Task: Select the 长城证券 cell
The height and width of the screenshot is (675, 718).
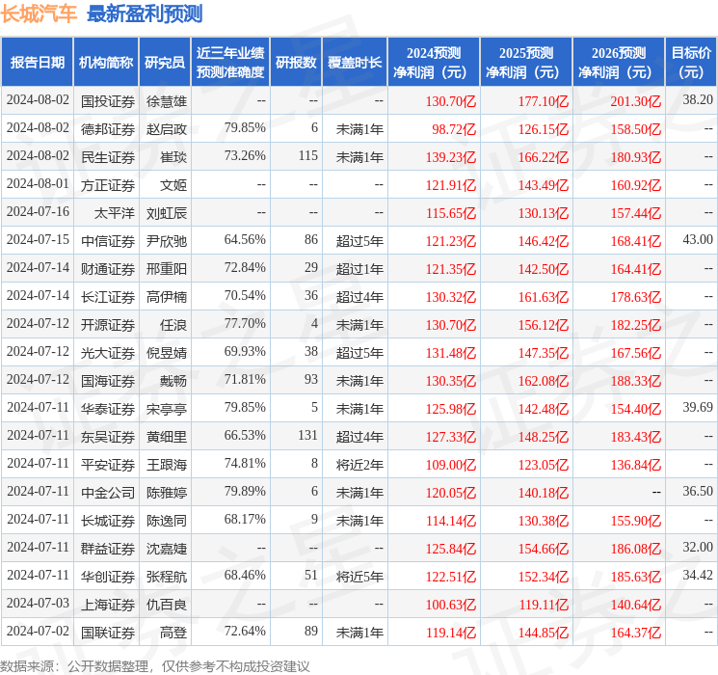Action: 108,521
